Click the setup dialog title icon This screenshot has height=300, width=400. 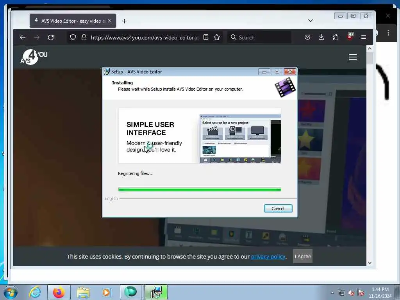pyautogui.click(x=107, y=72)
